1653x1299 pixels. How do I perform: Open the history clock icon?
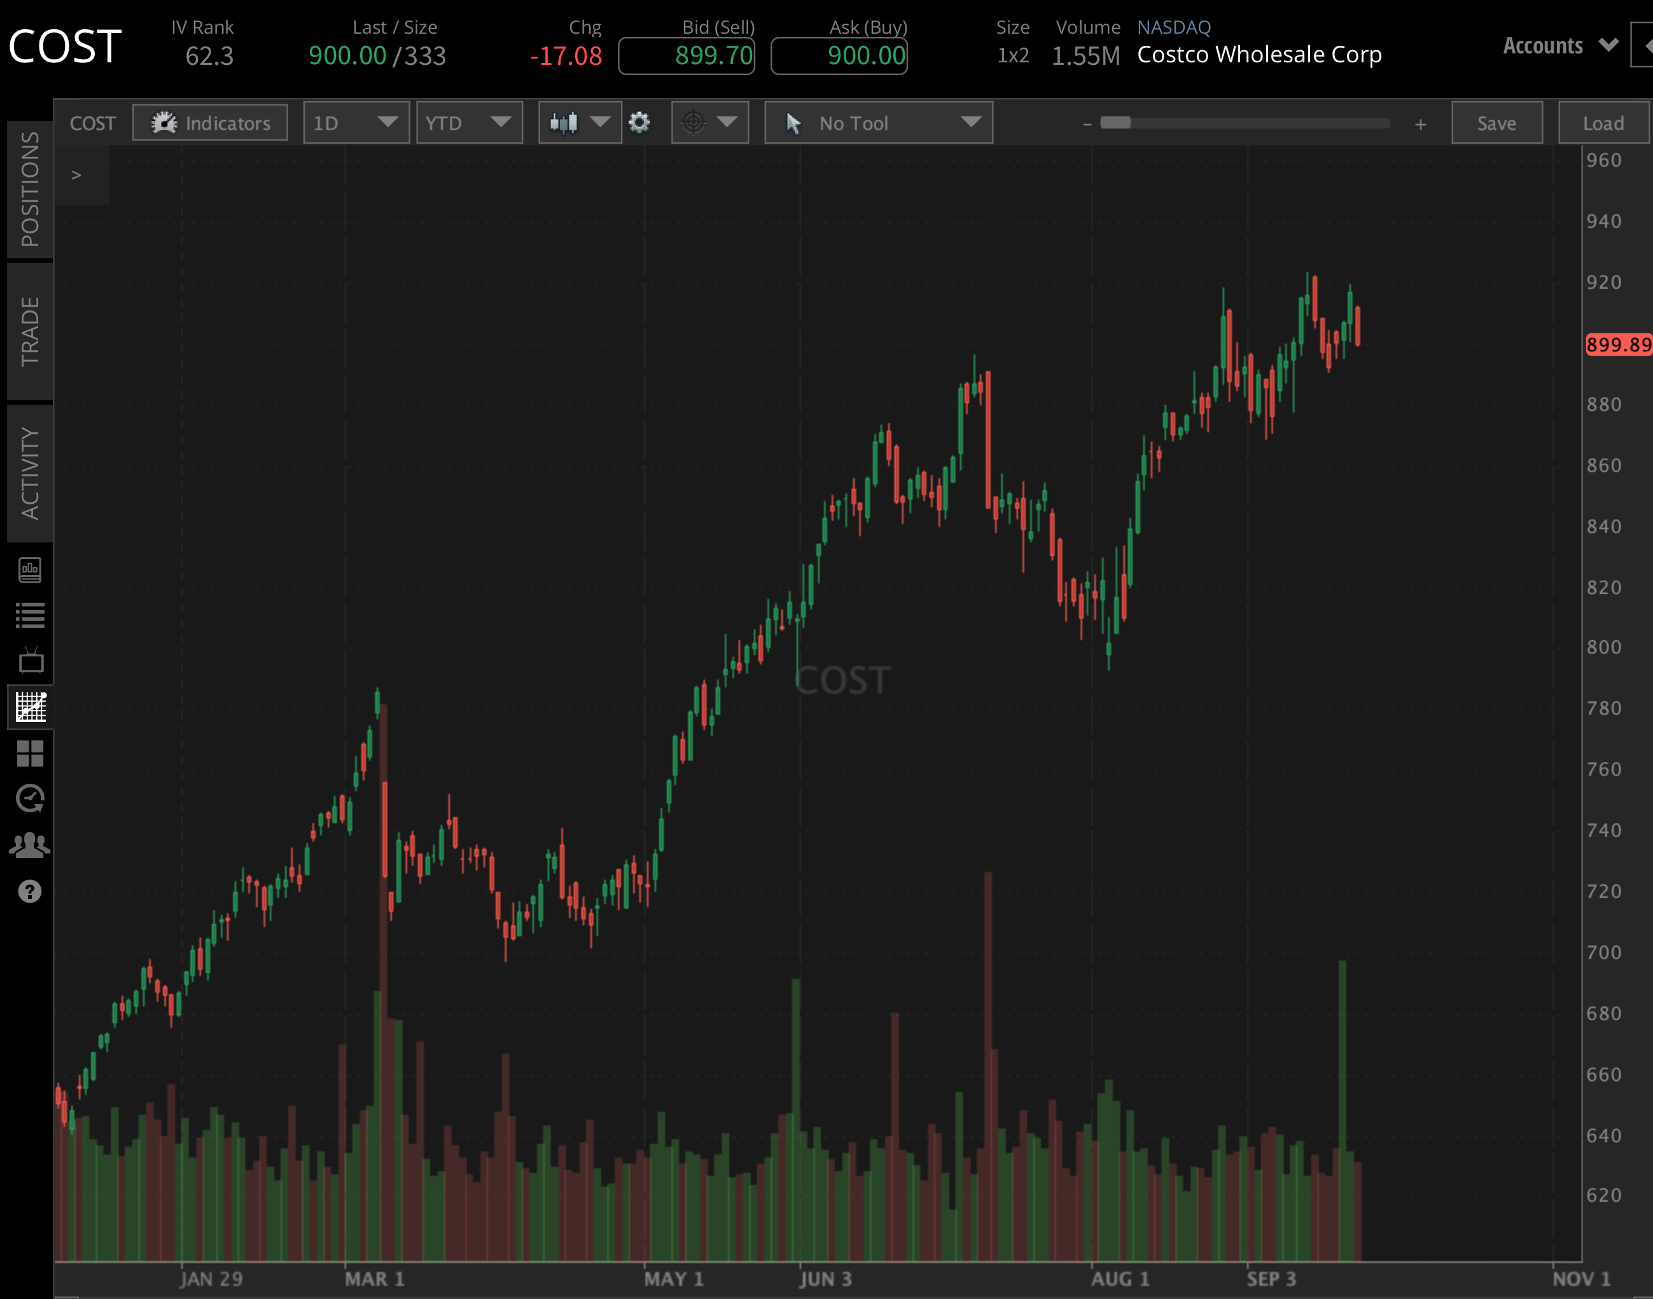coord(30,798)
